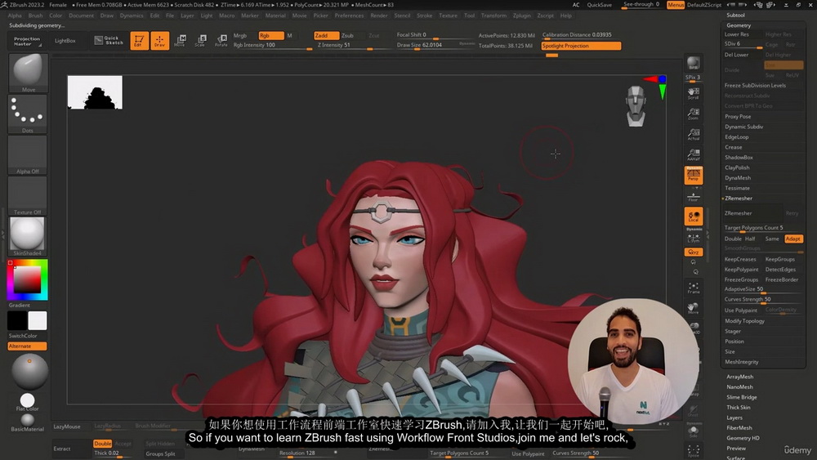
Task: Expand the ArrayMesh palette
Action: (x=740, y=377)
